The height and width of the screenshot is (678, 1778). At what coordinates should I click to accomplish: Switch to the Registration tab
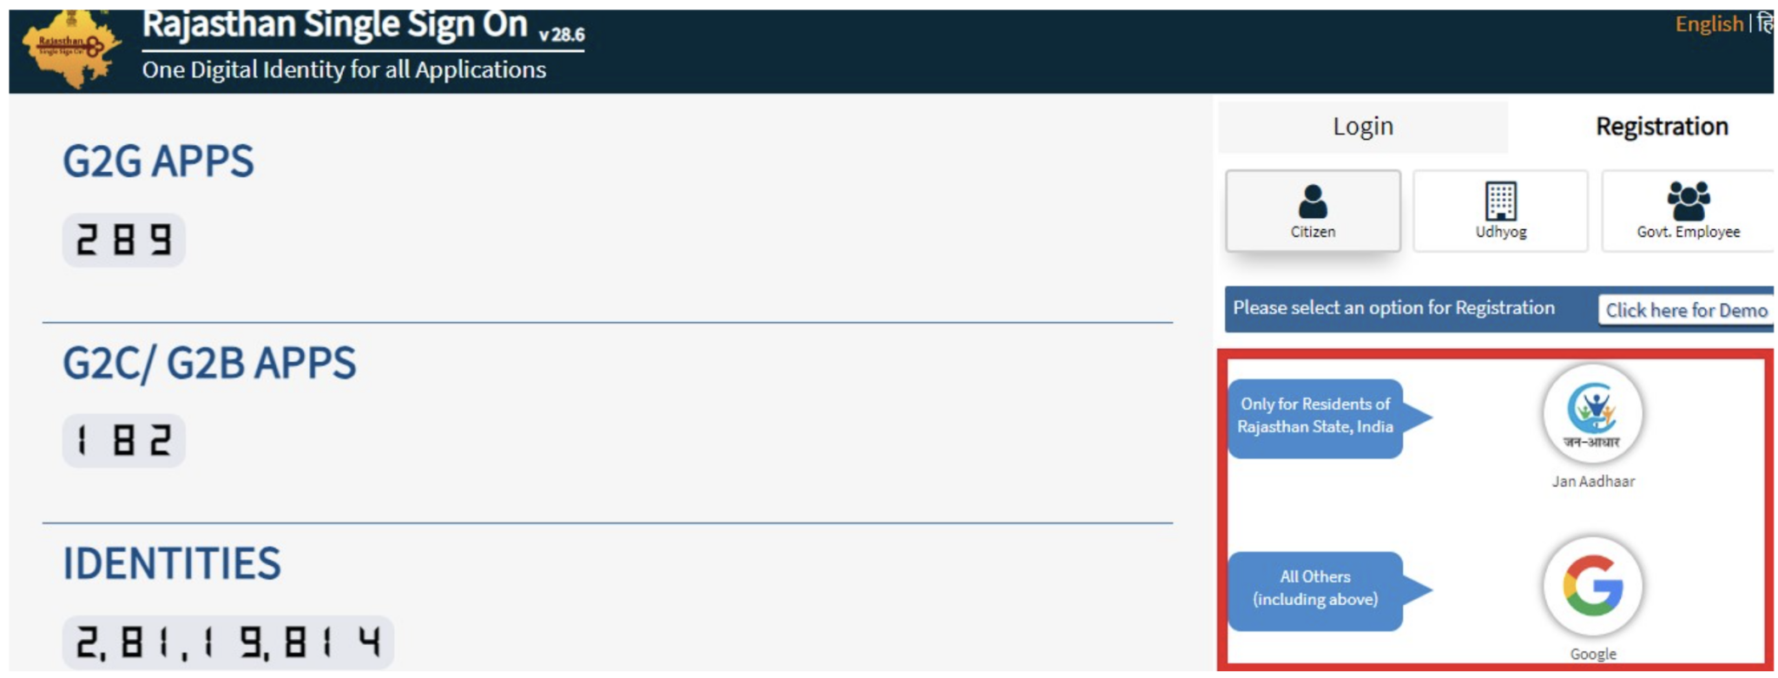[1661, 126]
